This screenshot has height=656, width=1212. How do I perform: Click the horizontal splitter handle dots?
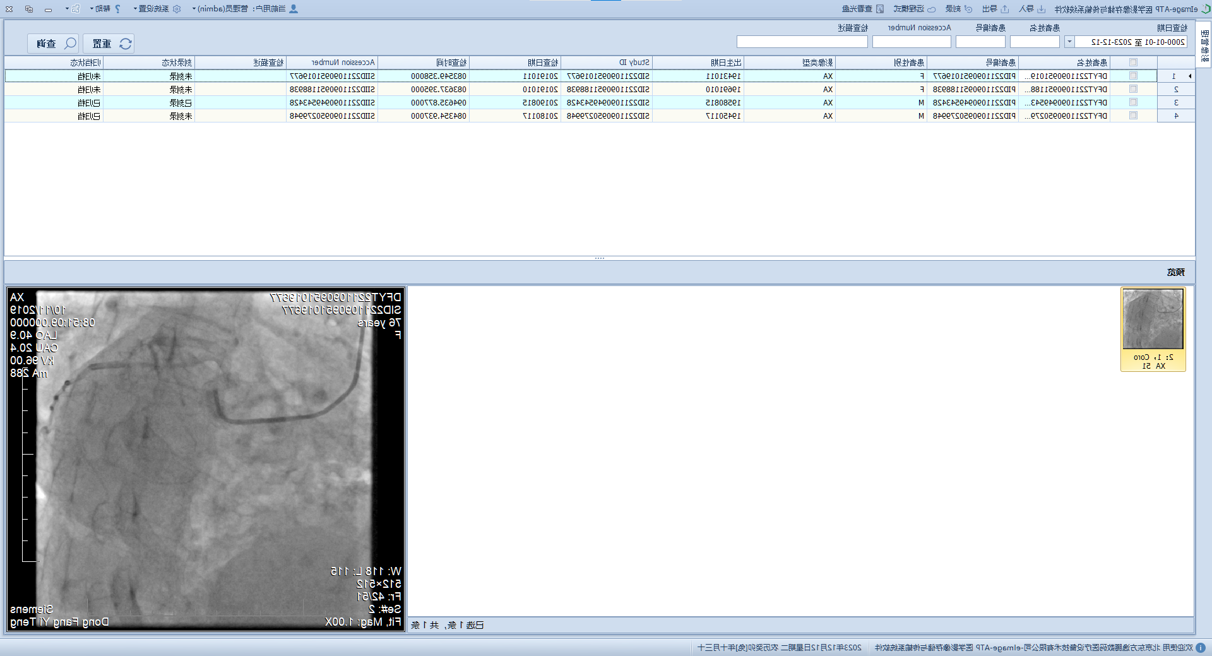599,258
